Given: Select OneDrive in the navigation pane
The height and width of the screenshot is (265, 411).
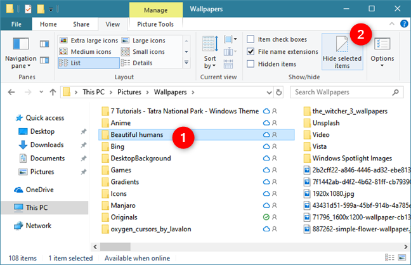Looking at the screenshot, I should [39, 190].
